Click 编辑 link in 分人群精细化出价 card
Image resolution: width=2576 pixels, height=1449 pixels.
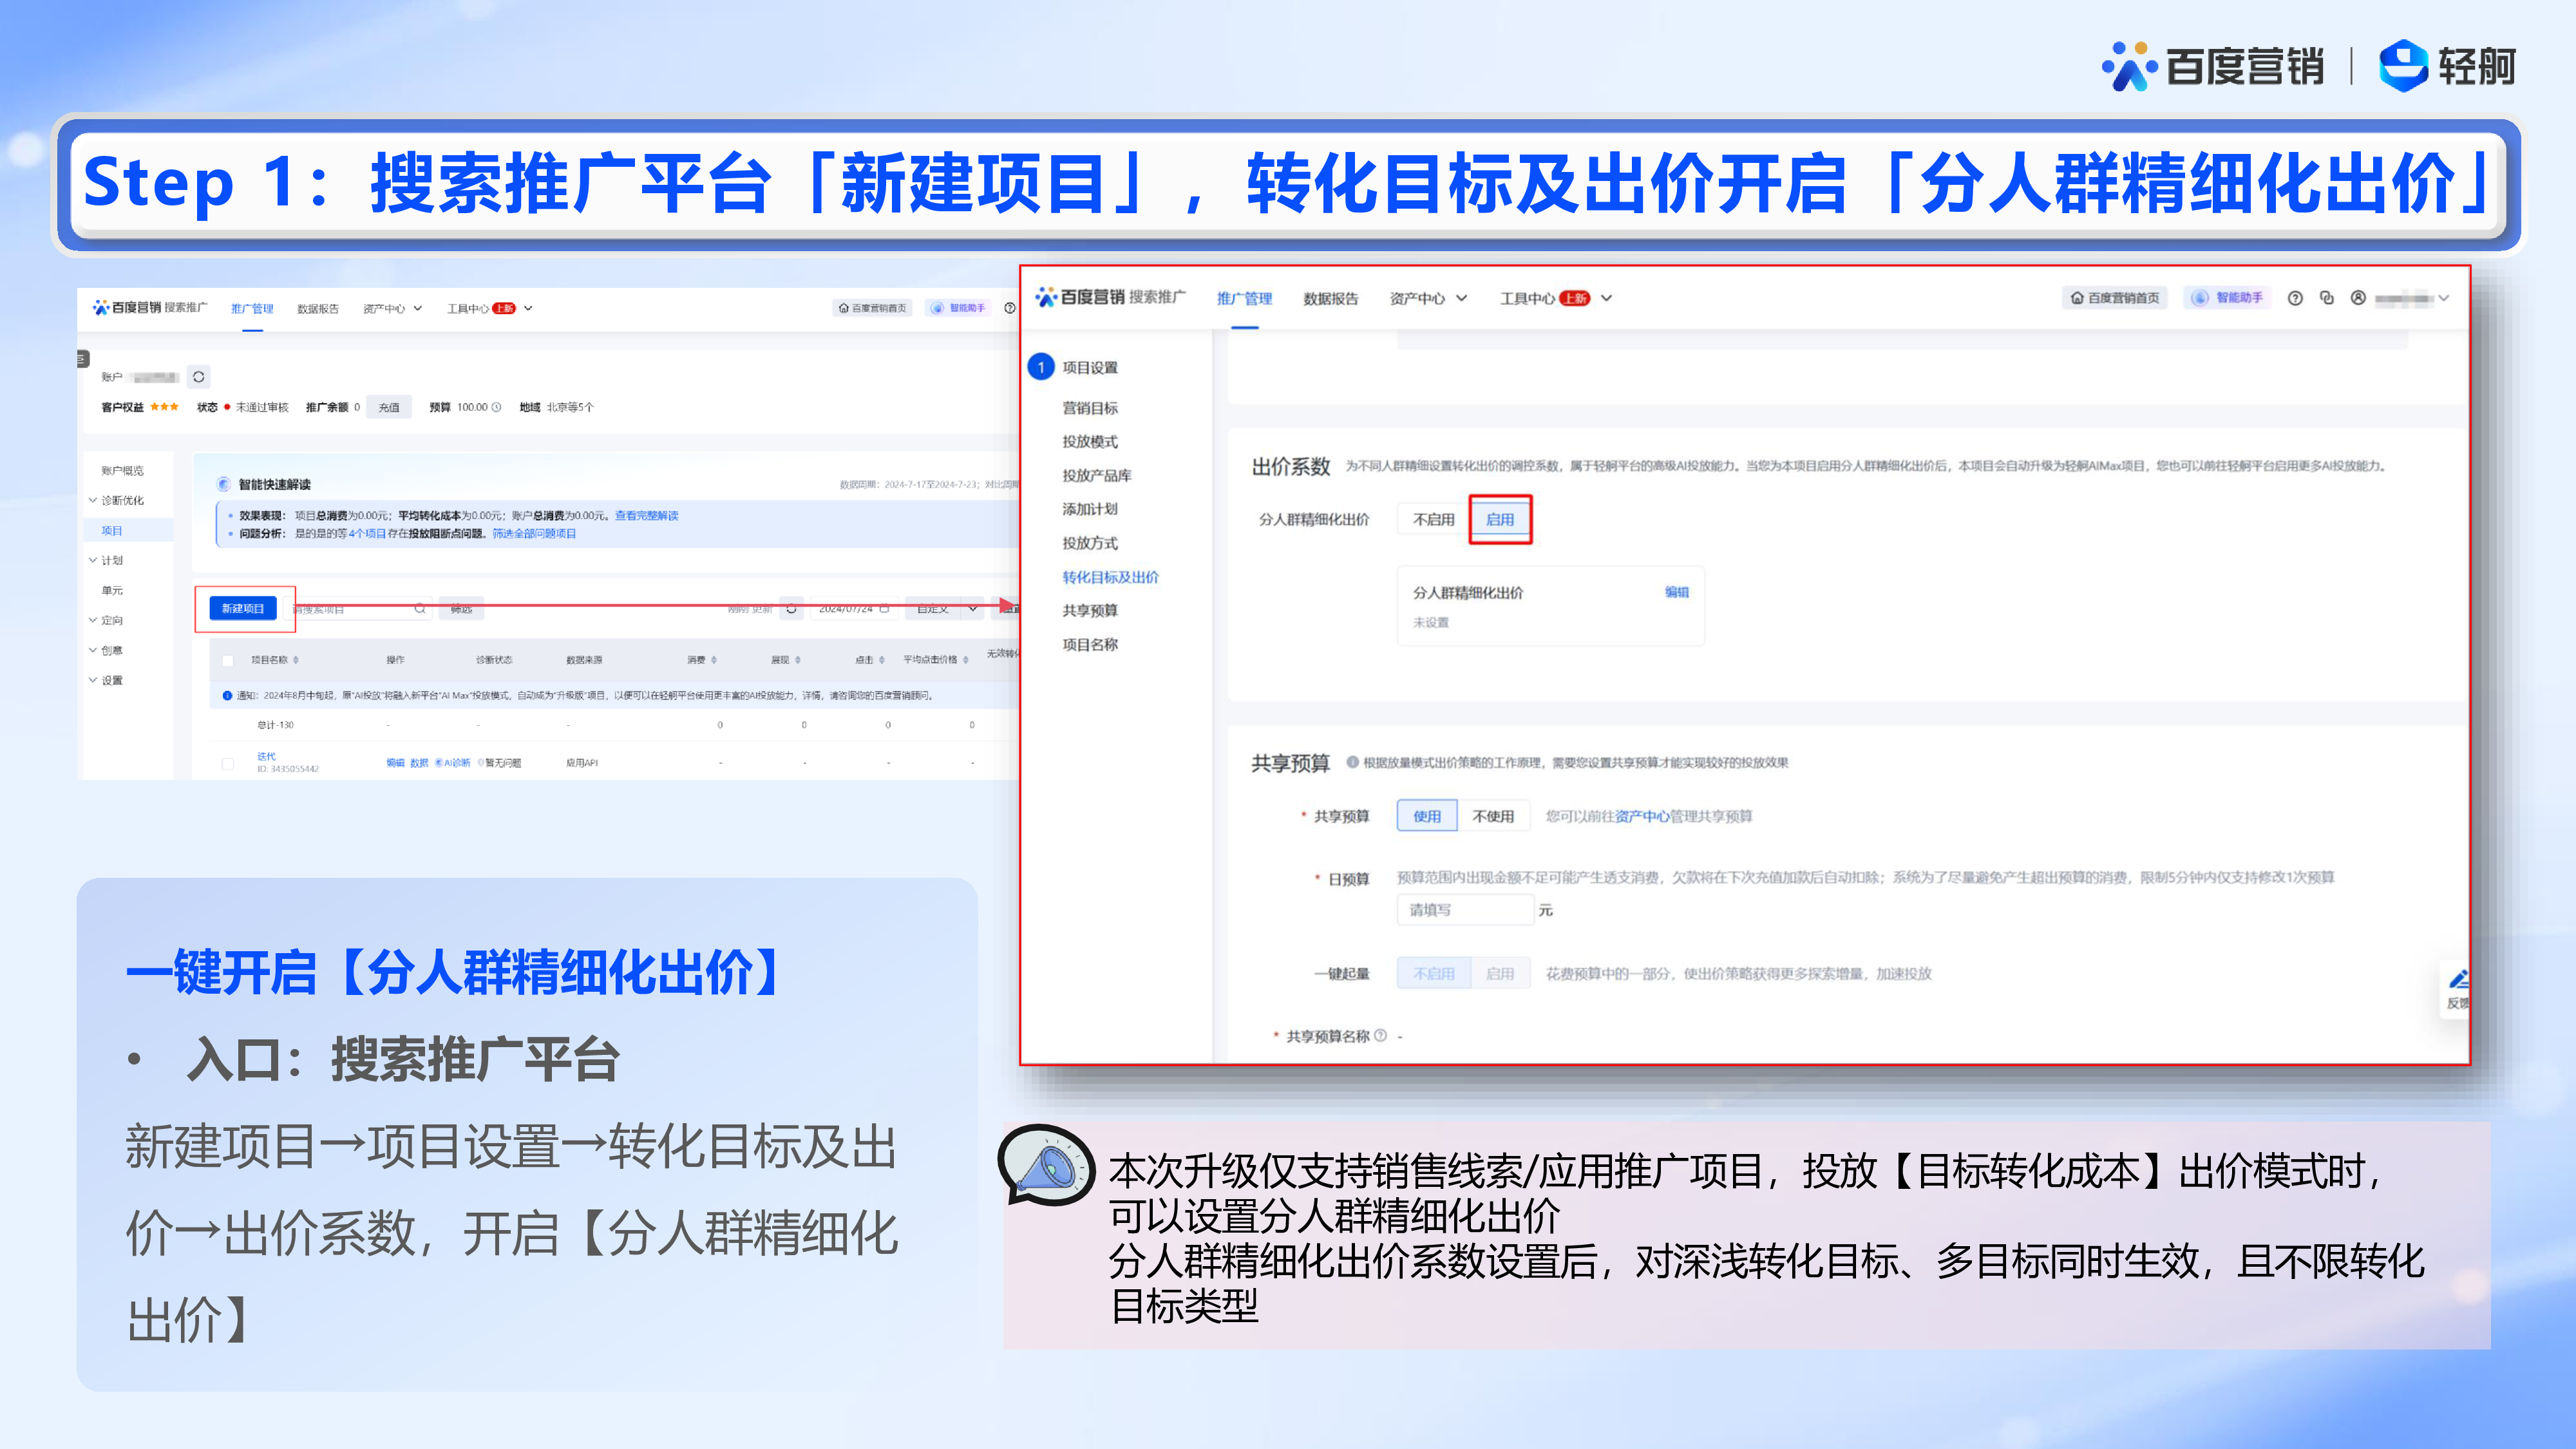1676,592
